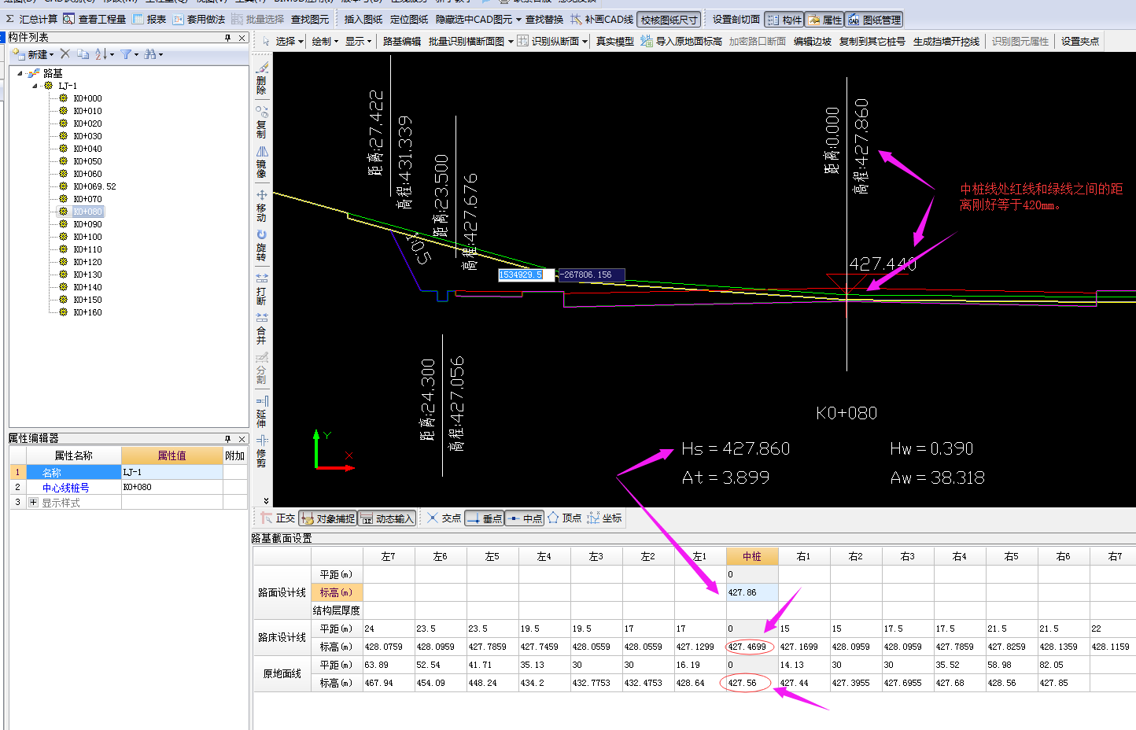Click 导入原地面标高 import icon
Screen dimensions: 1136x730
click(647, 41)
